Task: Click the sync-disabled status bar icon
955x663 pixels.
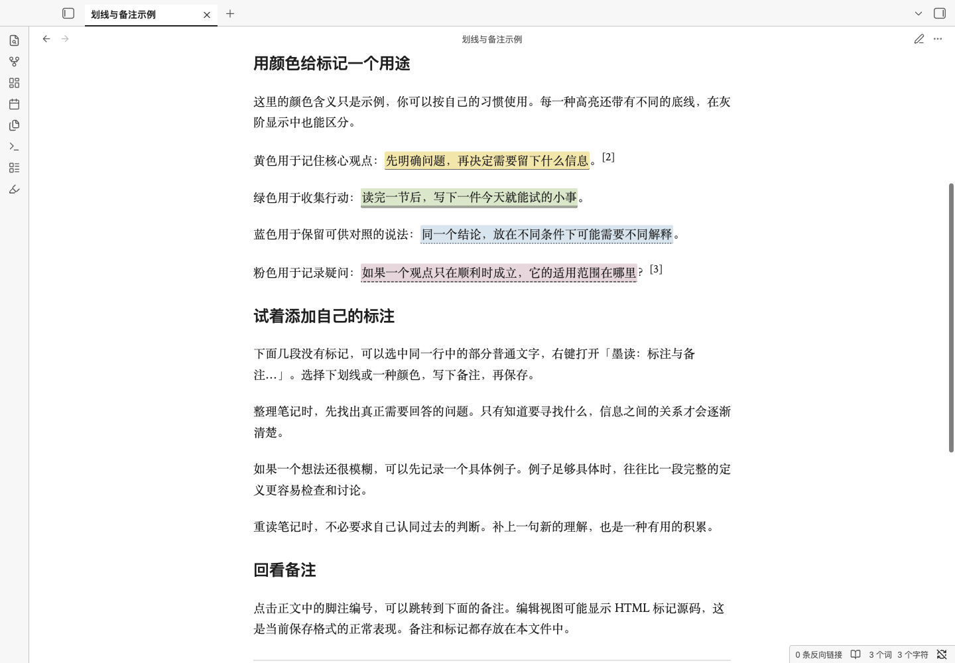Action: click(x=941, y=654)
